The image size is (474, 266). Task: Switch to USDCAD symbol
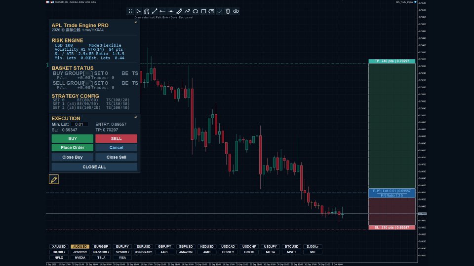pos(228,246)
